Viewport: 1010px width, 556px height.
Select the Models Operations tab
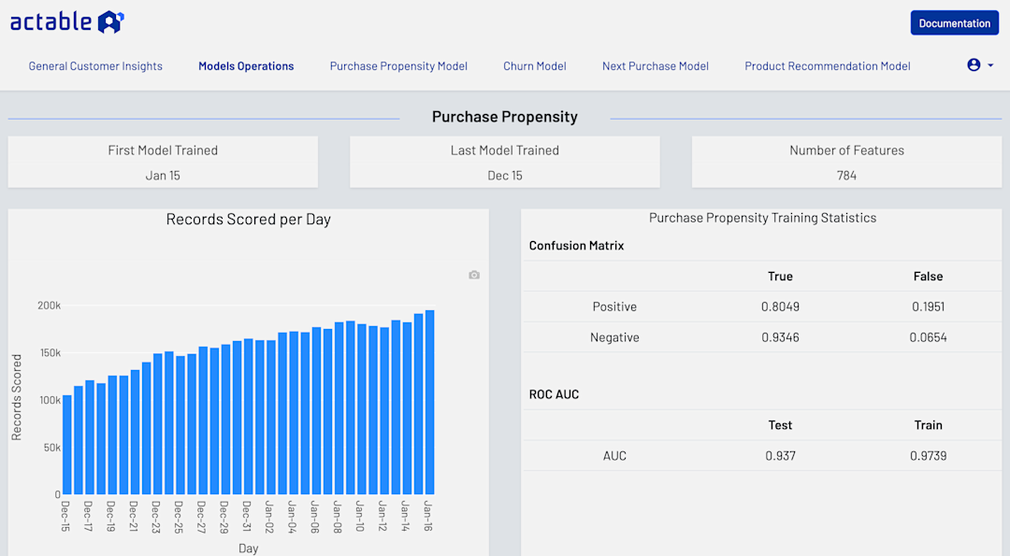[246, 66]
